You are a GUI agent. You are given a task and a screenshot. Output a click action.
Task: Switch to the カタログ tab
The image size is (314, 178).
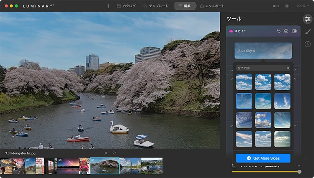[126, 6]
